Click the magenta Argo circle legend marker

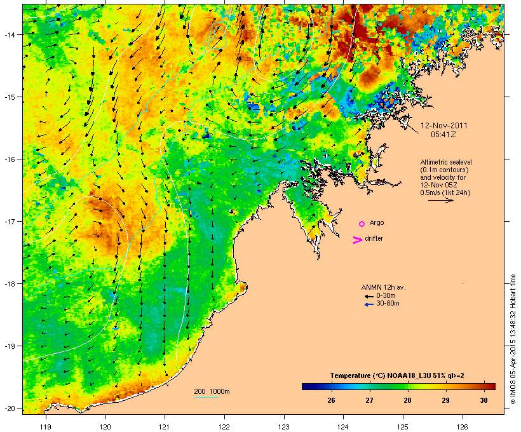(x=362, y=224)
